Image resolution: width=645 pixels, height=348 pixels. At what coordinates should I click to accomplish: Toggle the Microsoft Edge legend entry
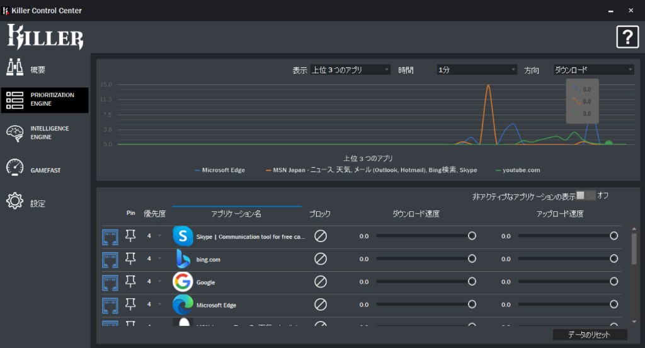(220, 170)
